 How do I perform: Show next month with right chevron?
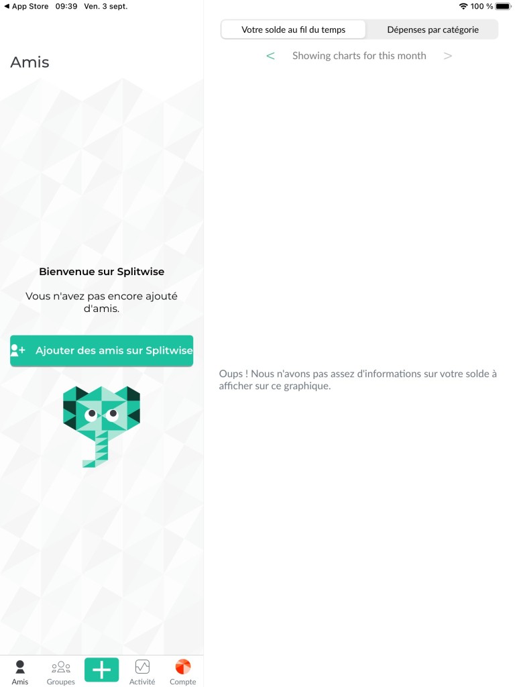(x=447, y=56)
